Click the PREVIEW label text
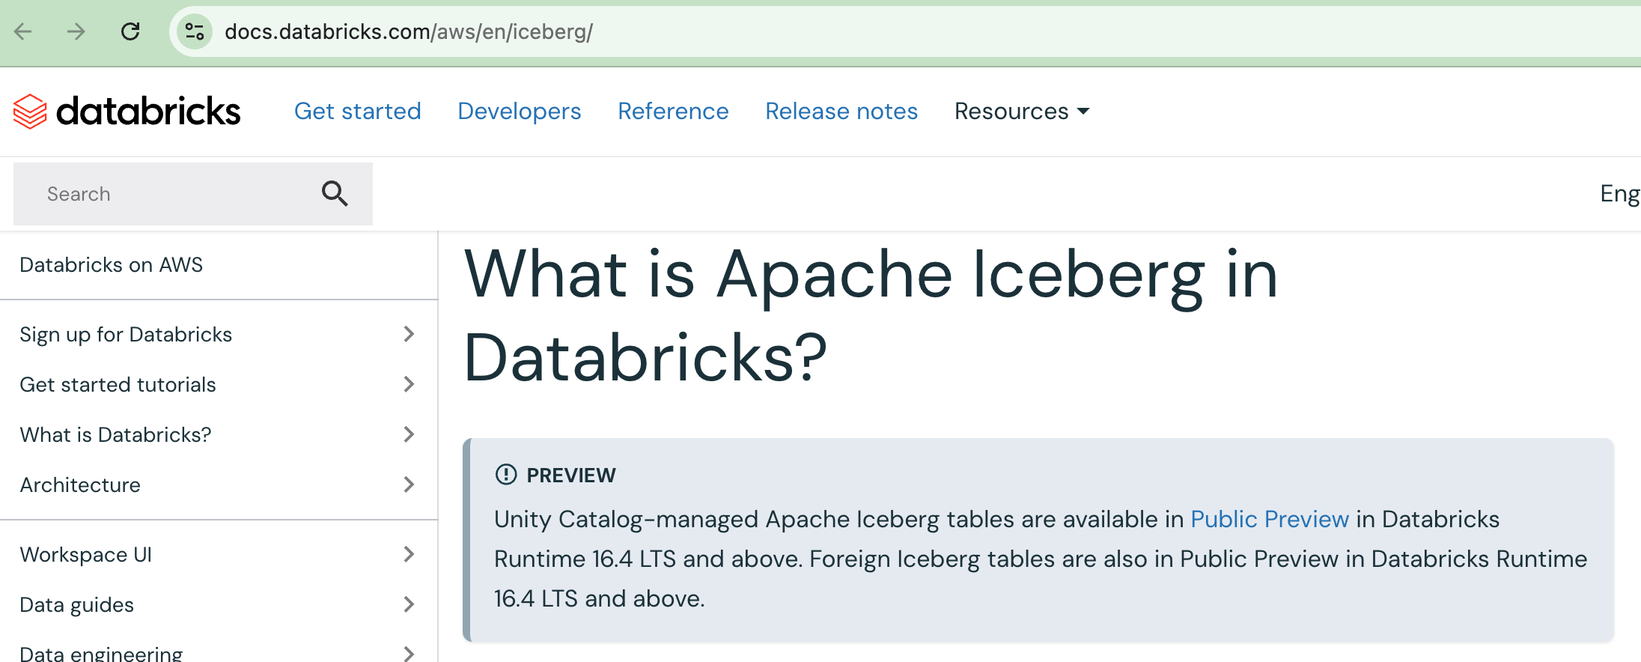The width and height of the screenshot is (1641, 662). [571, 476]
